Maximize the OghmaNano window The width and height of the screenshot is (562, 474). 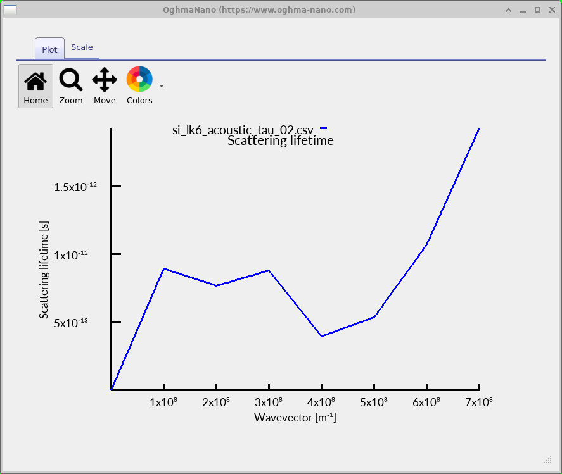[537, 10]
